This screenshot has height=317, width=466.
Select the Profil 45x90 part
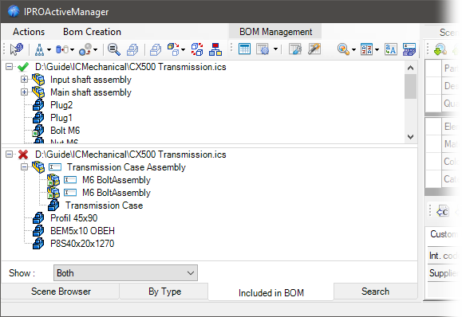pyautogui.click(x=73, y=218)
